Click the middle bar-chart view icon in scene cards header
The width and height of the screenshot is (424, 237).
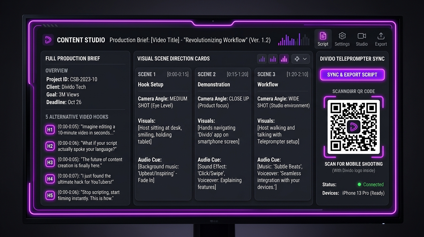pos(273,59)
